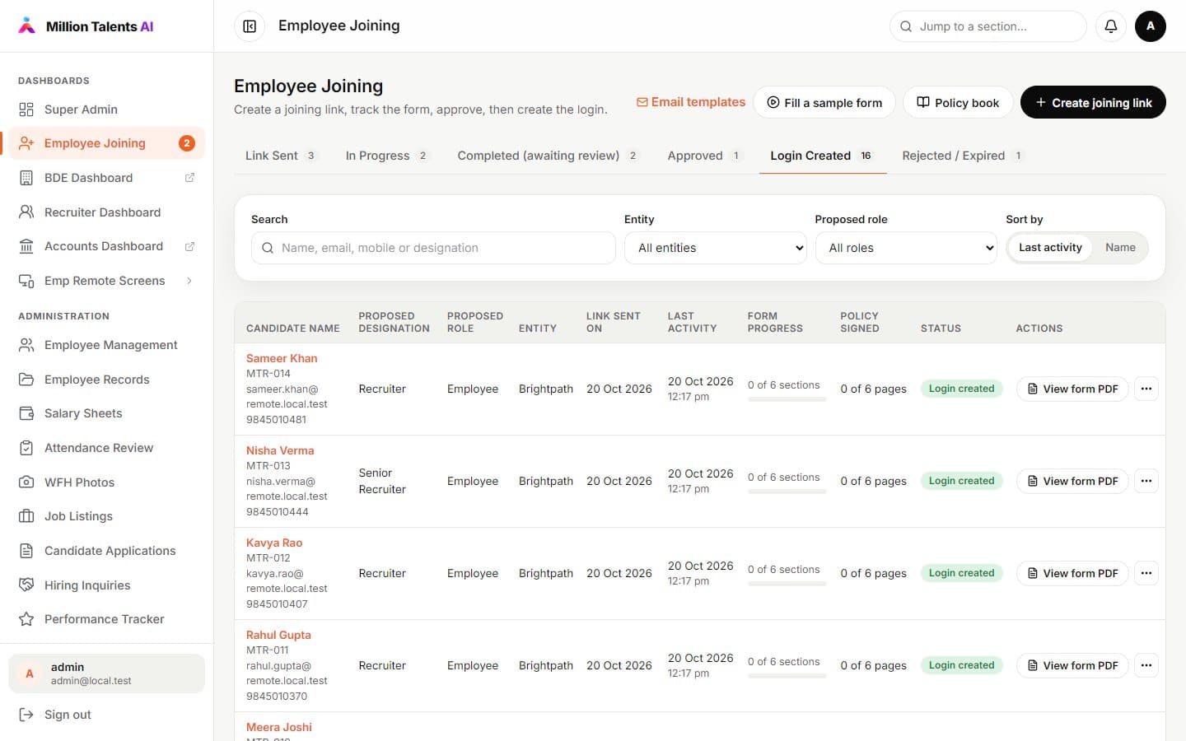
Task: Open the Policy book
Action: click(957, 103)
